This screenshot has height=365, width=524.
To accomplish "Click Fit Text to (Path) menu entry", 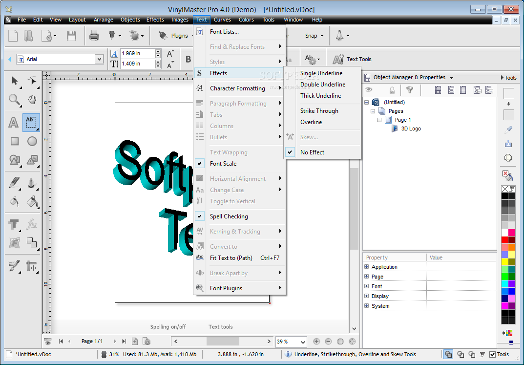I will click(239, 258).
